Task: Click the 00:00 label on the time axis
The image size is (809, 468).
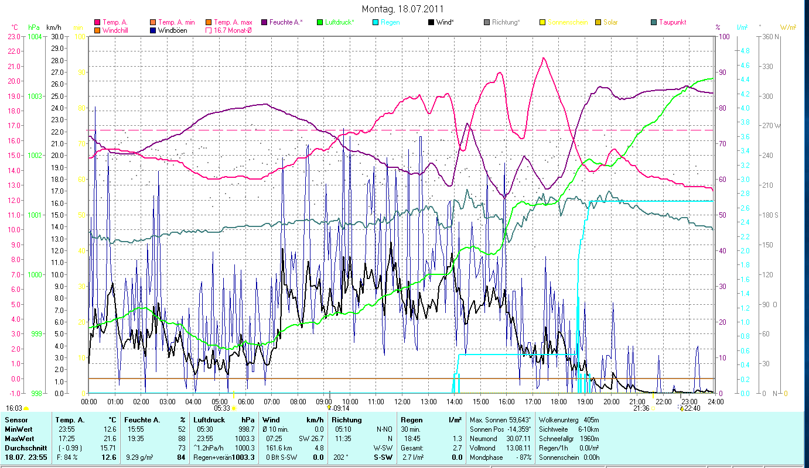Action: click(89, 402)
